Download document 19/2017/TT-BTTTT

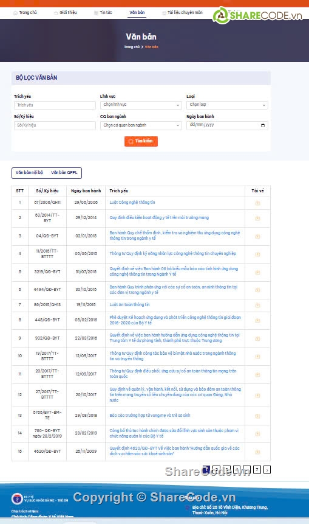(x=257, y=357)
